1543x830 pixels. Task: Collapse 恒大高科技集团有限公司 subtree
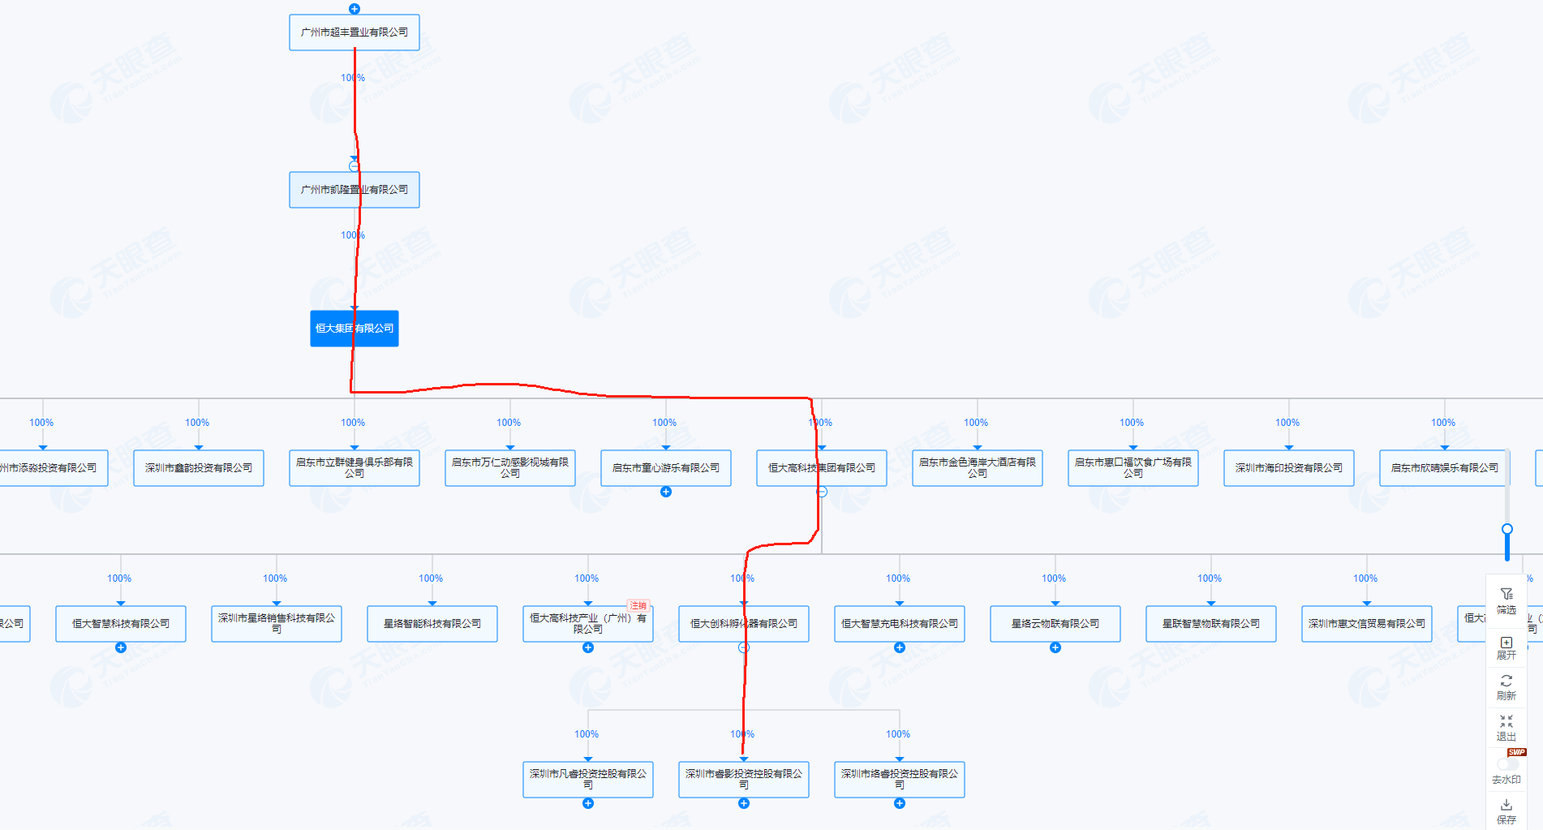(x=822, y=492)
